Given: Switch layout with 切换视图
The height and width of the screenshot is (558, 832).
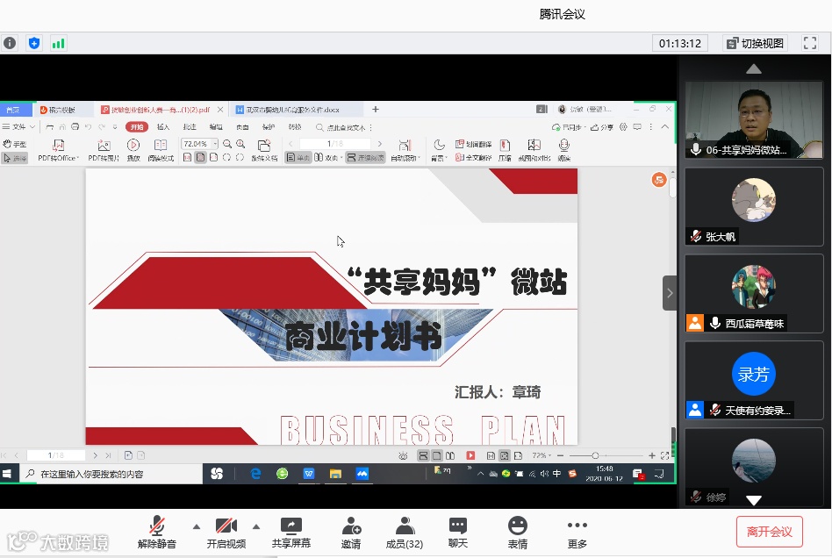Looking at the screenshot, I should 755,43.
